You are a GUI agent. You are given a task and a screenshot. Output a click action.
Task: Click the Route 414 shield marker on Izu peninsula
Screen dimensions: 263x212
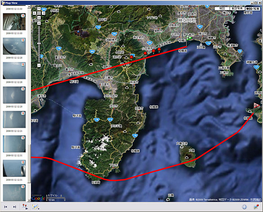(x=110, y=119)
